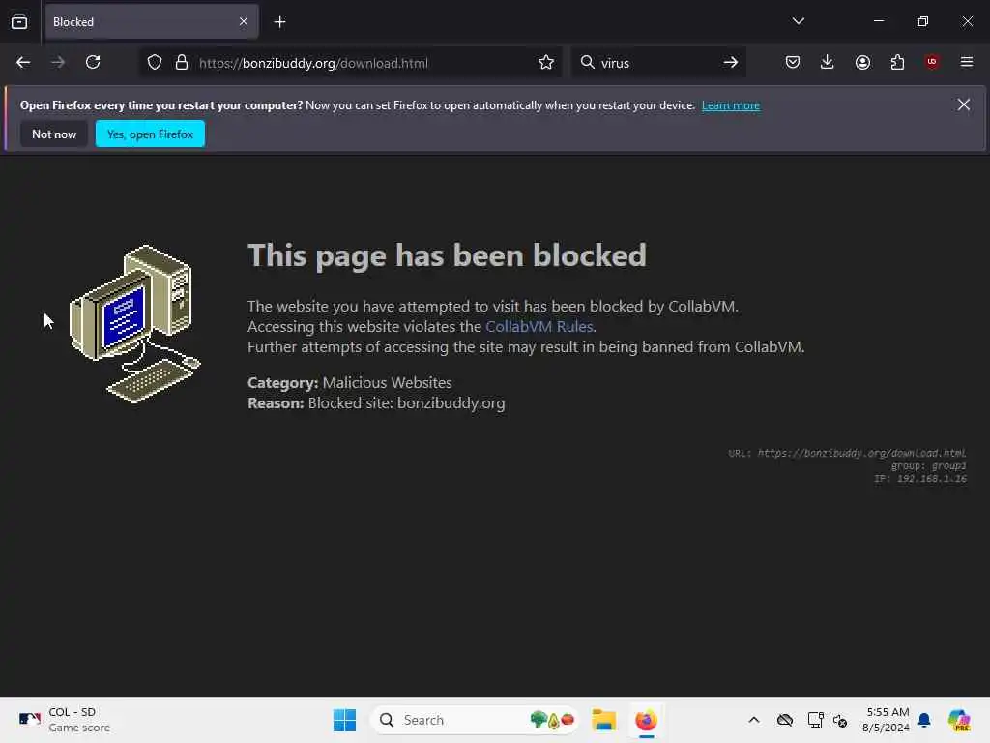The height and width of the screenshot is (743, 990).
Task: Open the Firefox application menu
Action: pyautogui.click(x=967, y=62)
